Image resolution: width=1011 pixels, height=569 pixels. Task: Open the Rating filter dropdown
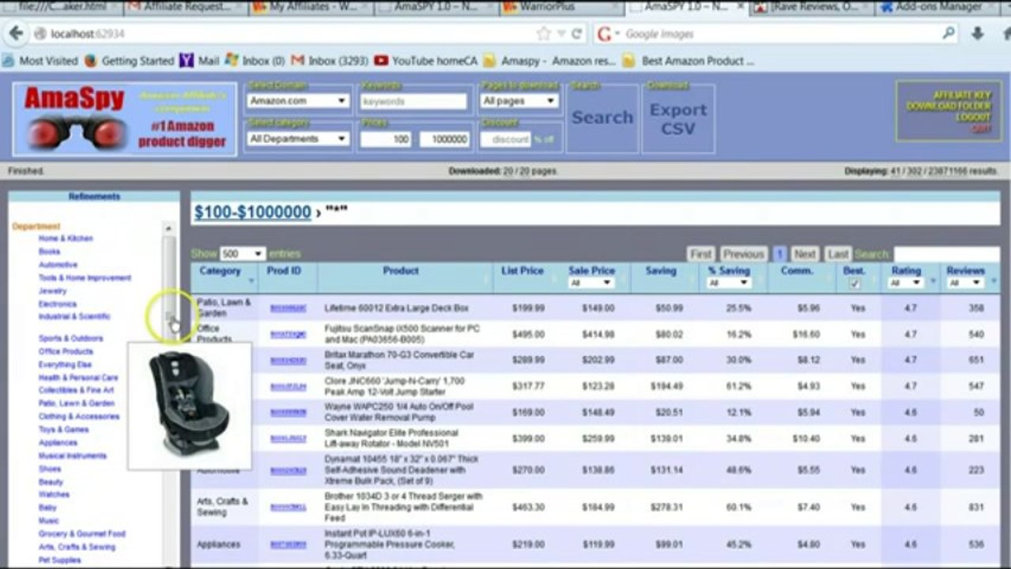coord(906,283)
